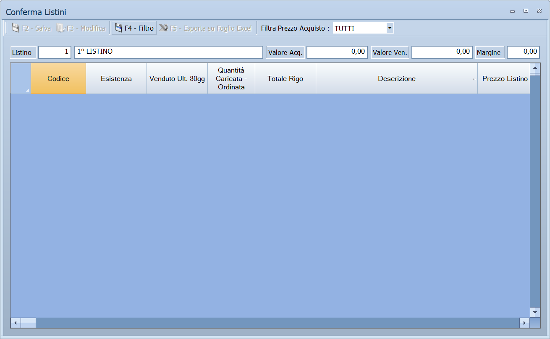Click the F3 - Modifica document icon
The image size is (550, 339).
pos(60,28)
